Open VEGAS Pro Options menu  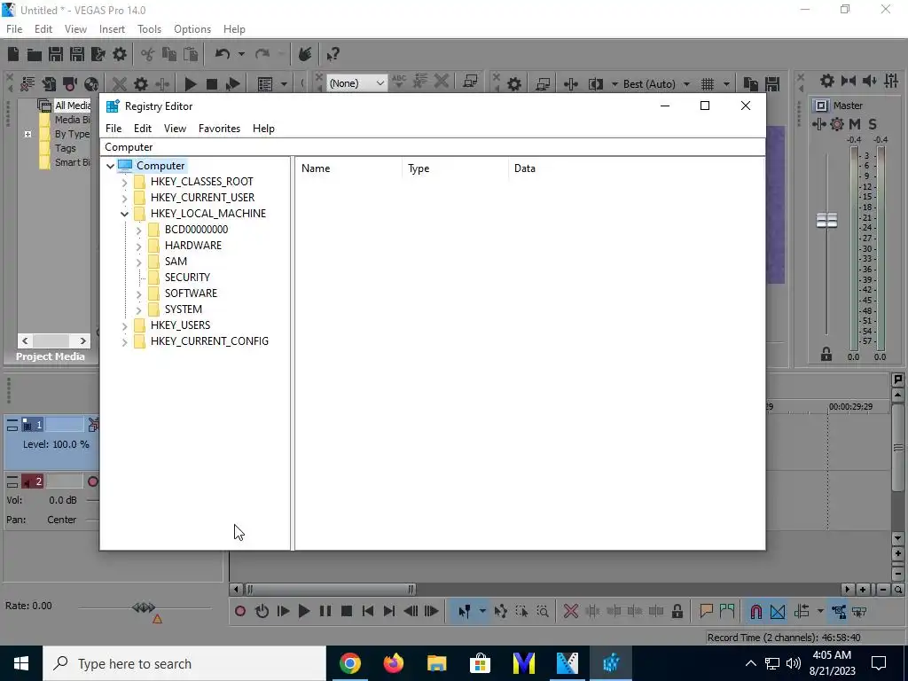tap(192, 29)
